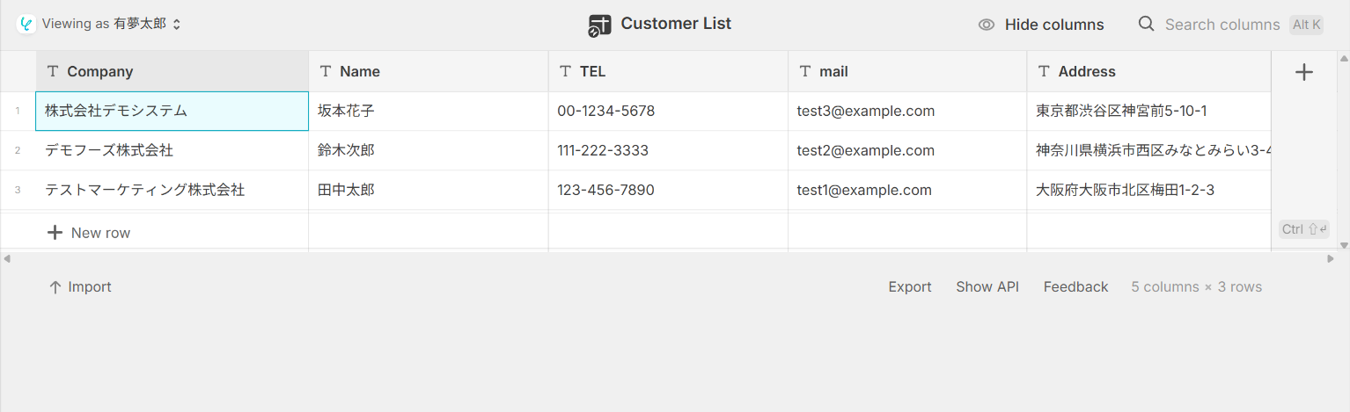1350x412 pixels.
Task: Click the text type icon in Address header
Action: pos(1045,72)
